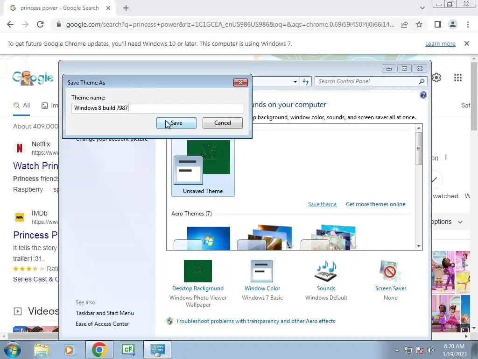Open the Control Panel address dropdown arrow
The image size is (478, 359).
(295, 81)
